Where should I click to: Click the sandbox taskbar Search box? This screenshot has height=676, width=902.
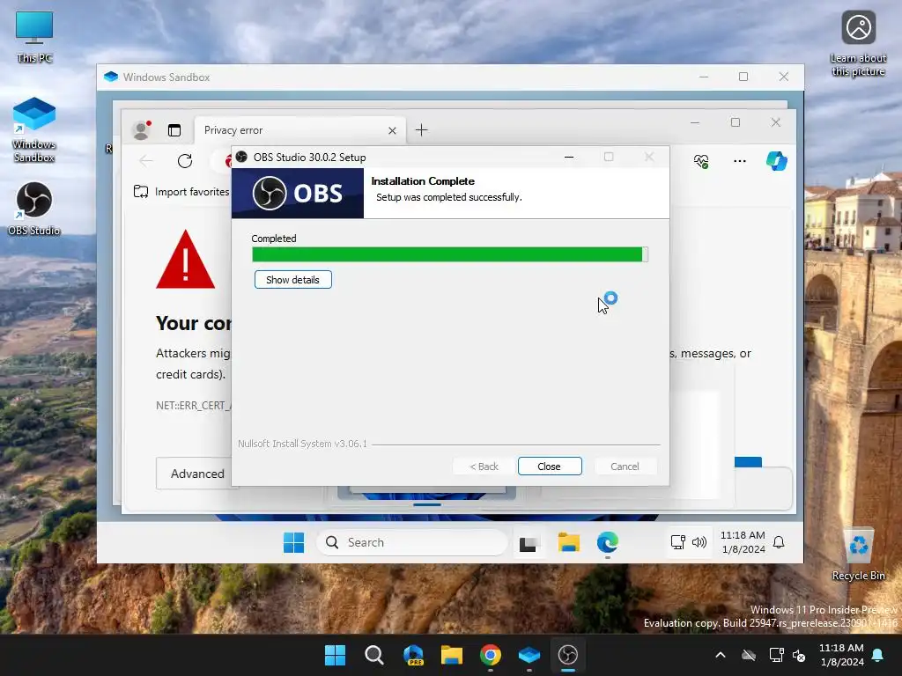coord(412,542)
